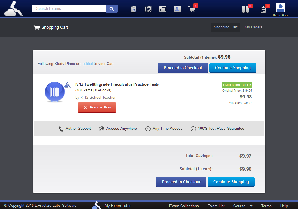Open the book collection search icon

coord(148,9)
